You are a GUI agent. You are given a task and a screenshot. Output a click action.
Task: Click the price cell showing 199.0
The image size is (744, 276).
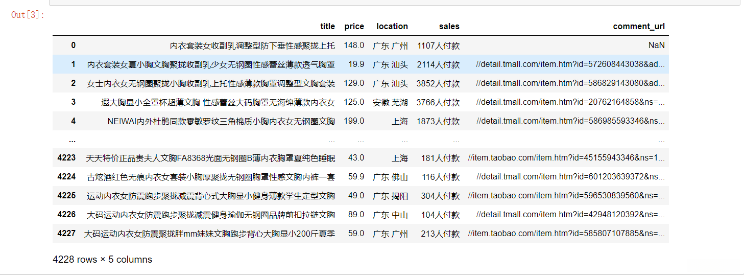pos(354,121)
